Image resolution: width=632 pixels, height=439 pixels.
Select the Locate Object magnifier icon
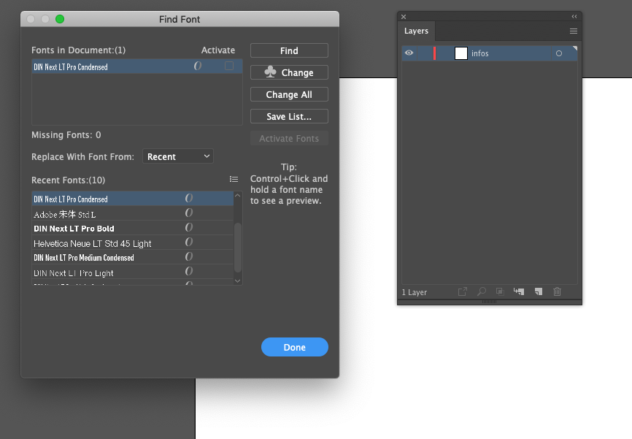click(481, 291)
